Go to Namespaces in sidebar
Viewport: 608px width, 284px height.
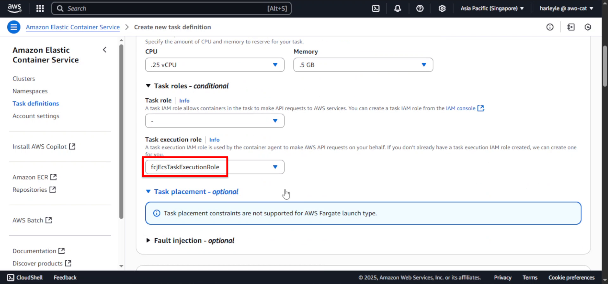(x=30, y=91)
